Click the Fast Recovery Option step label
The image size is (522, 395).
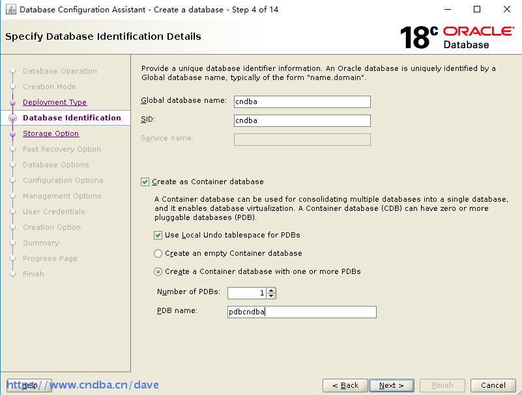[62, 149]
